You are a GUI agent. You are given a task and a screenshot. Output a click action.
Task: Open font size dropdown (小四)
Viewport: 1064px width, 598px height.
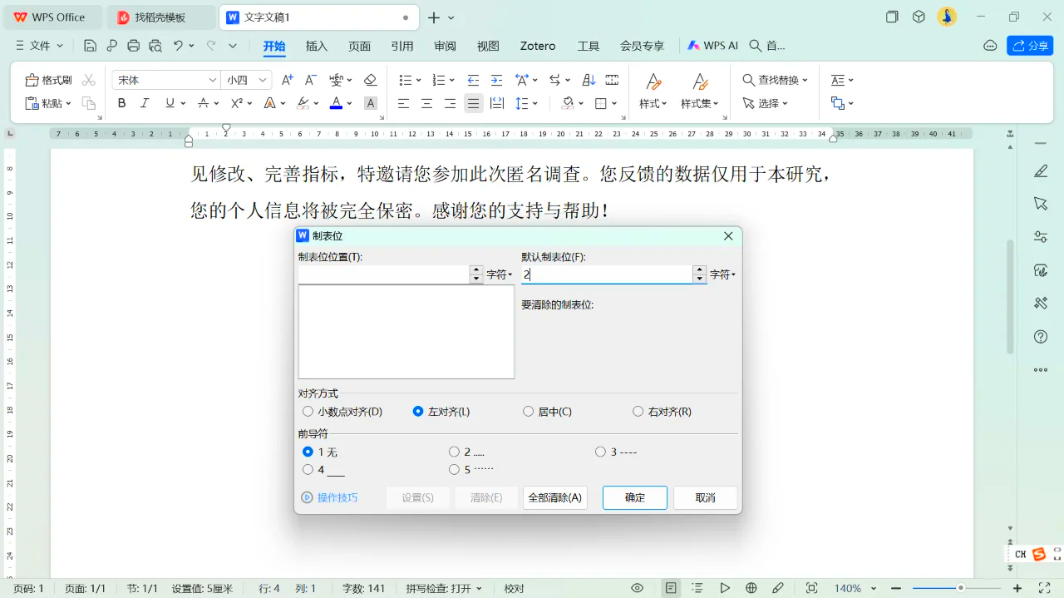(263, 80)
